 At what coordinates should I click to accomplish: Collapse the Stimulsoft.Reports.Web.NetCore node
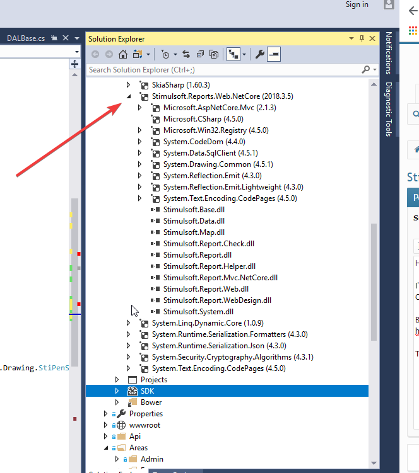point(128,96)
